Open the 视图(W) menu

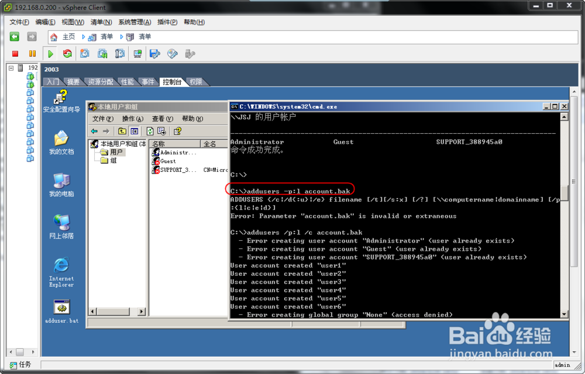pos(73,22)
